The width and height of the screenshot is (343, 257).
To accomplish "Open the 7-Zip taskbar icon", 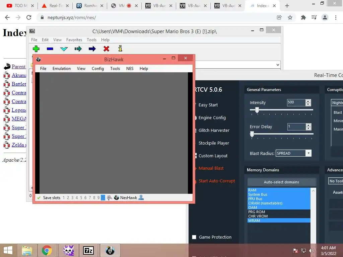I will (x=88, y=250).
